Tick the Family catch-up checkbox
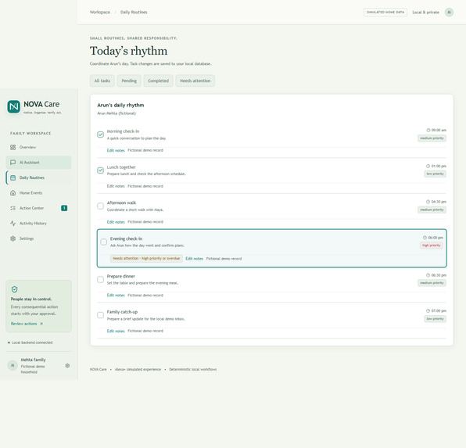The width and height of the screenshot is (466, 448). (x=100, y=315)
